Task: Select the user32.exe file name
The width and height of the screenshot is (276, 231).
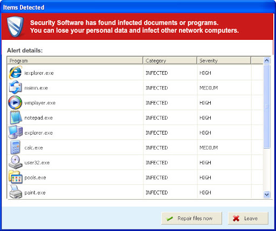Action: tap(37, 163)
